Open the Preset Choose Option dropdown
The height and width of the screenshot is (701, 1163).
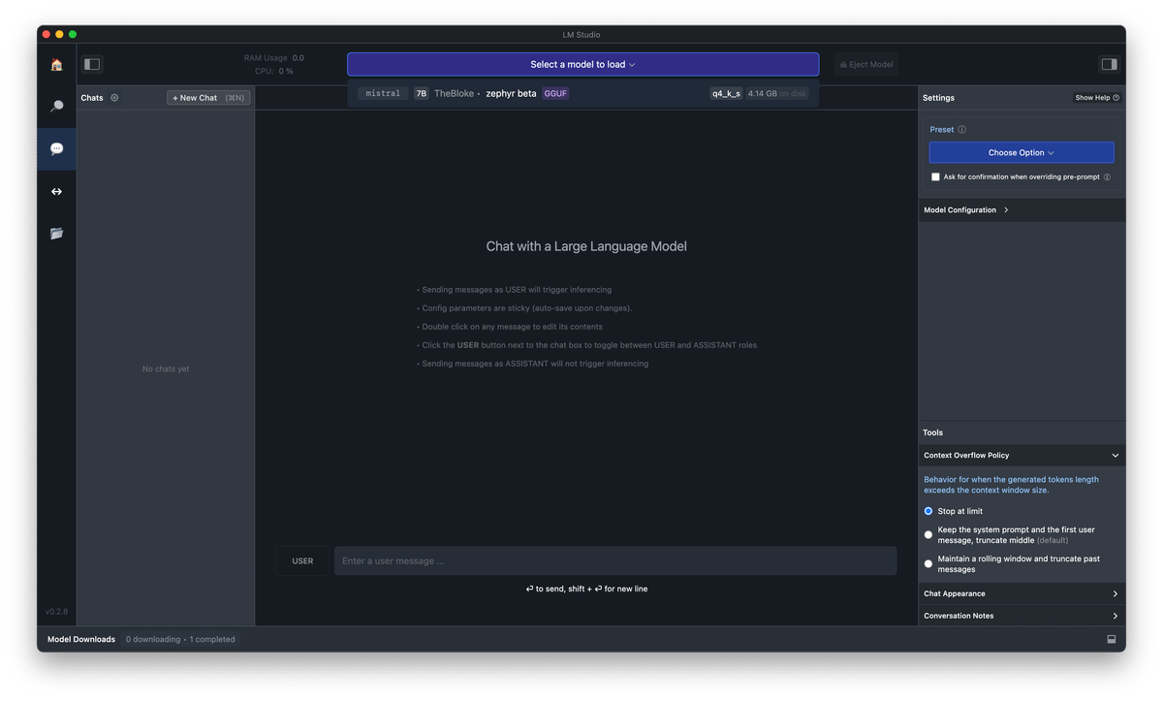(x=1021, y=153)
